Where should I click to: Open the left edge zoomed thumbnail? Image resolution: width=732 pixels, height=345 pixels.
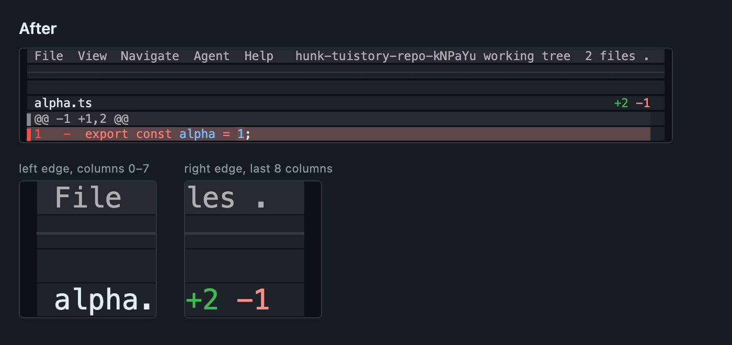[88, 249]
